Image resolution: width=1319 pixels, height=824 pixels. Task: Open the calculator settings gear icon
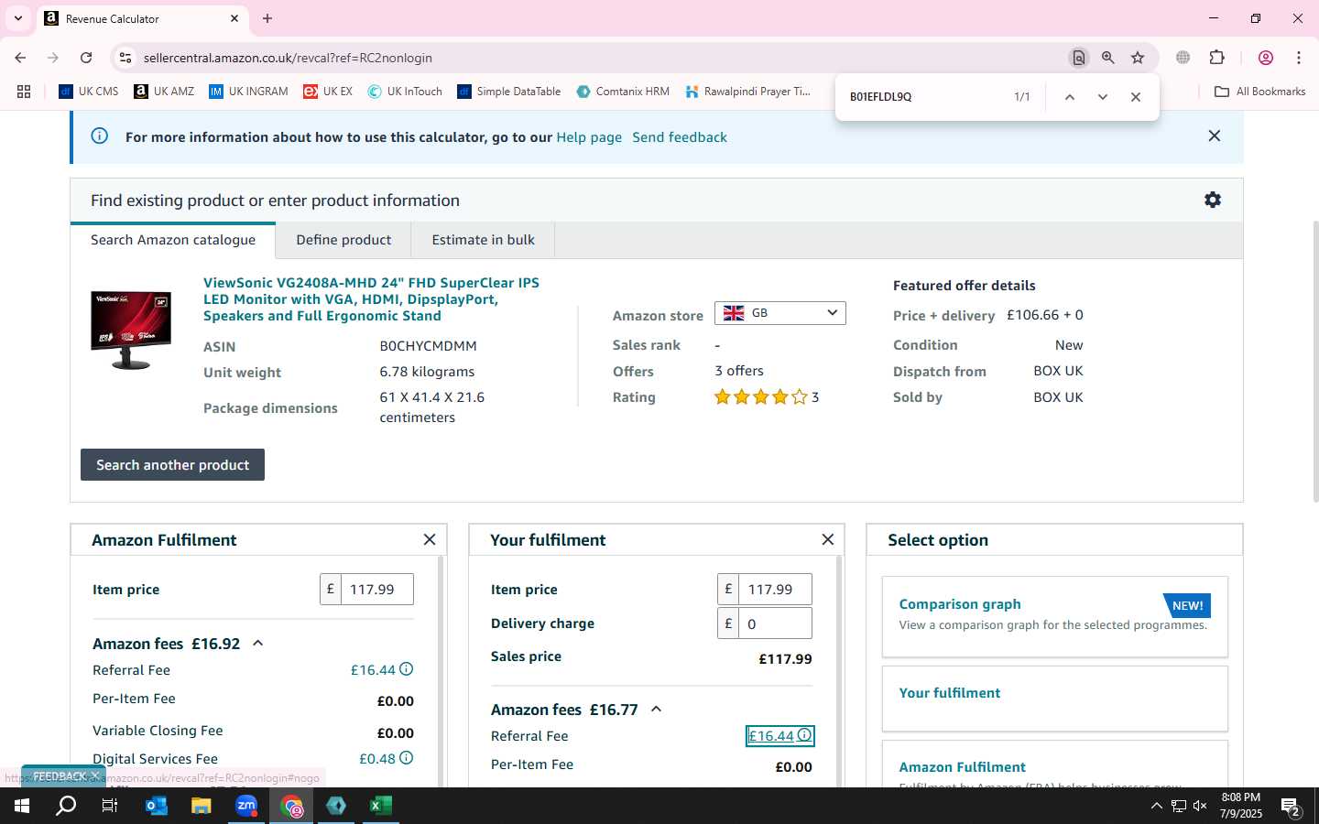pos(1213,200)
